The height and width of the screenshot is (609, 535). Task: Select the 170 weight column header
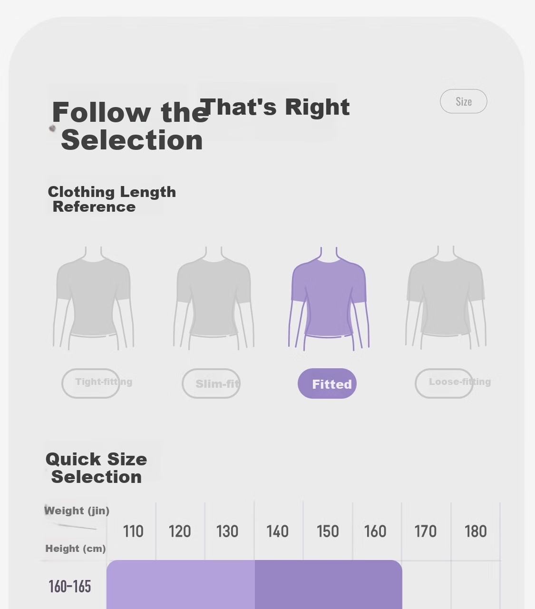(425, 531)
